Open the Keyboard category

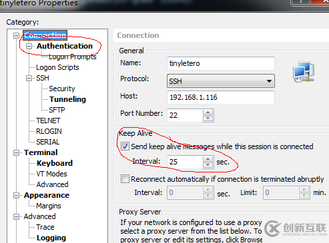55,163
